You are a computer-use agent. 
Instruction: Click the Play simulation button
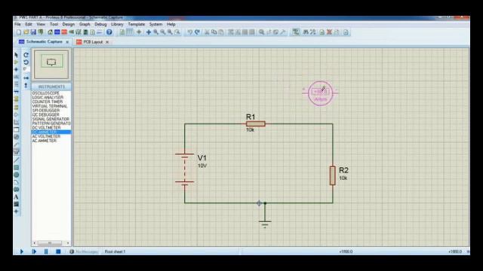(22, 251)
